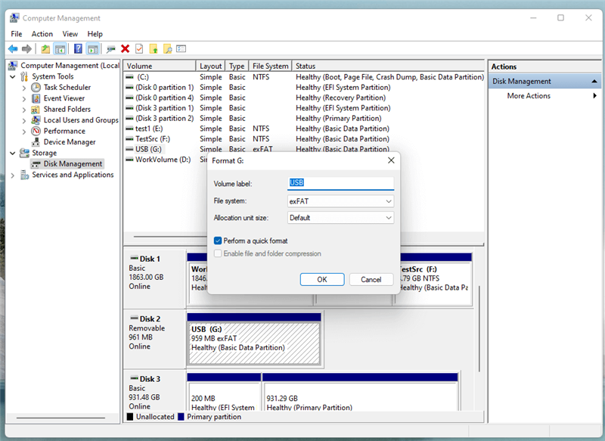Click the OK button to format
Image resolution: width=605 pixels, height=441 pixels.
coord(321,279)
